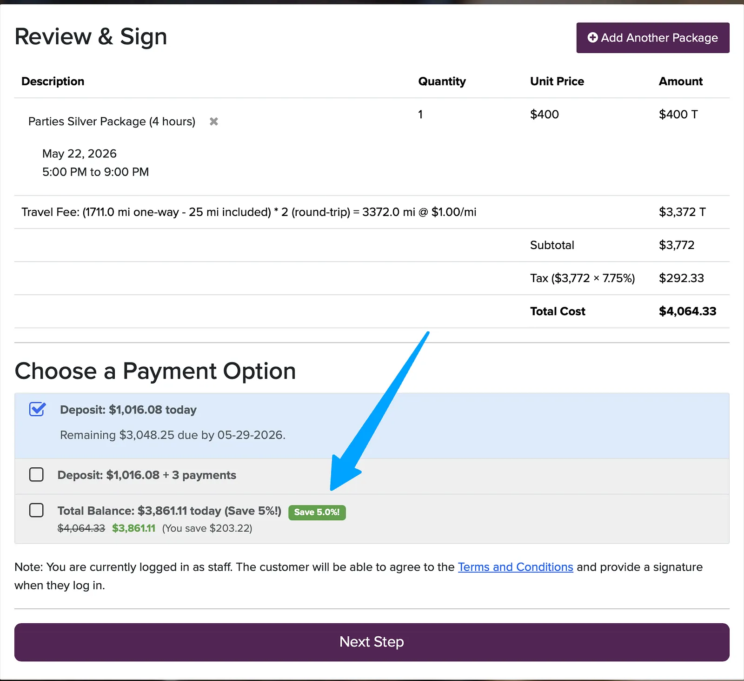Click the Parties Silver Package (4 hours) item
744x681 pixels.
[112, 121]
